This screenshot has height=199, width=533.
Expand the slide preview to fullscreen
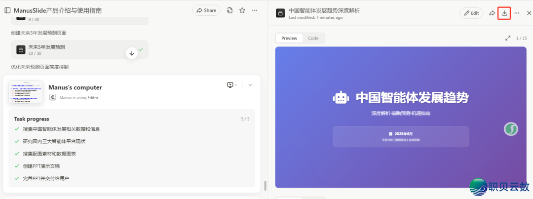(x=508, y=38)
